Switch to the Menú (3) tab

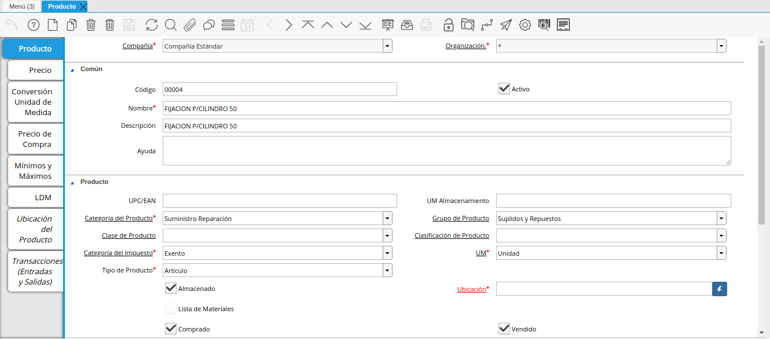pyautogui.click(x=22, y=6)
